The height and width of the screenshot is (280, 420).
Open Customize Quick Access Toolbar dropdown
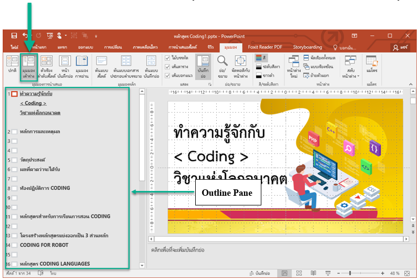96,36
